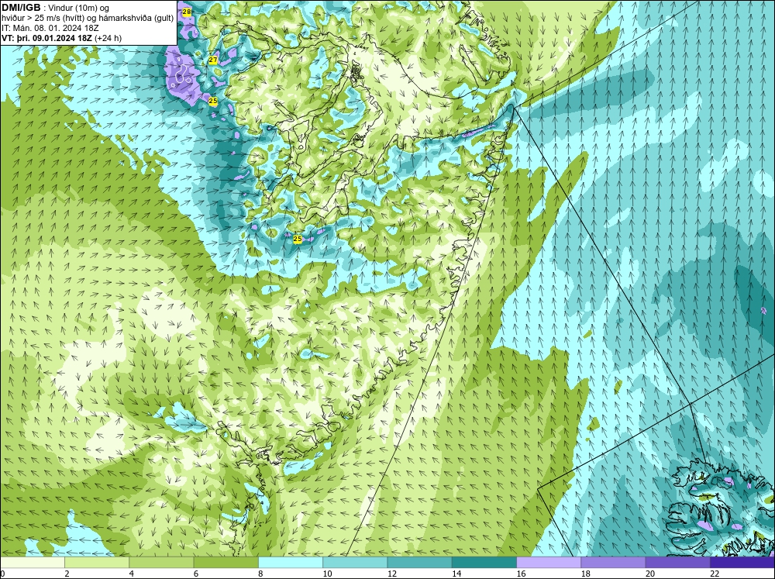Click the 'VT: þri. 09.01.2024 18Z' valid time
Viewport: 775px width, 579px height.
[x=46, y=38]
